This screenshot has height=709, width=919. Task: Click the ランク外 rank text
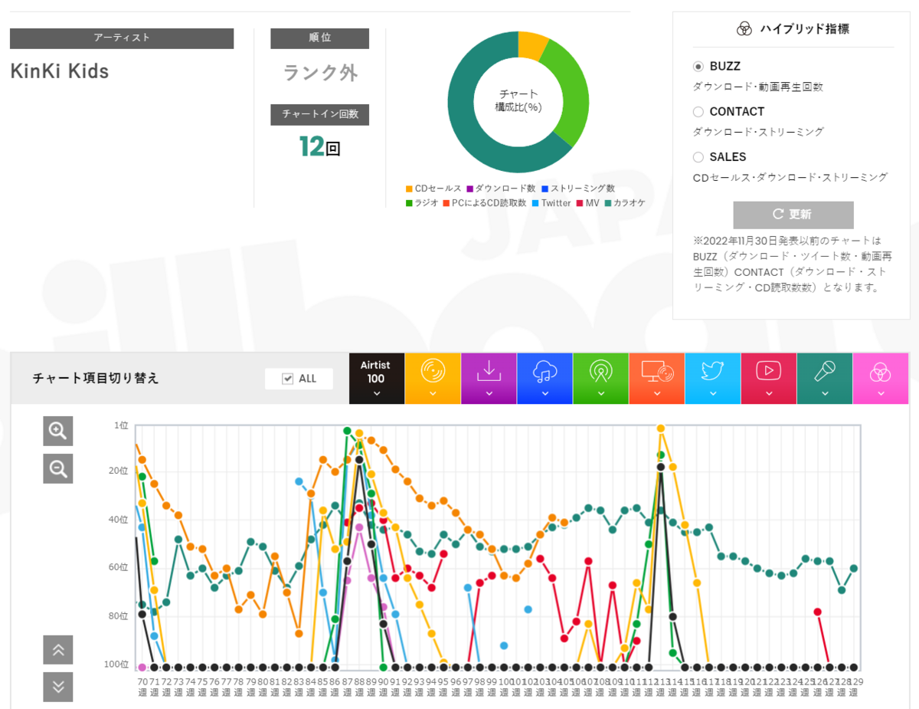pos(320,73)
